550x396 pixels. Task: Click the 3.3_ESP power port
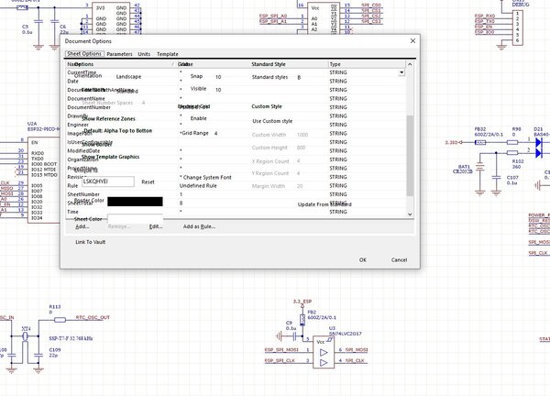pyautogui.click(x=302, y=302)
